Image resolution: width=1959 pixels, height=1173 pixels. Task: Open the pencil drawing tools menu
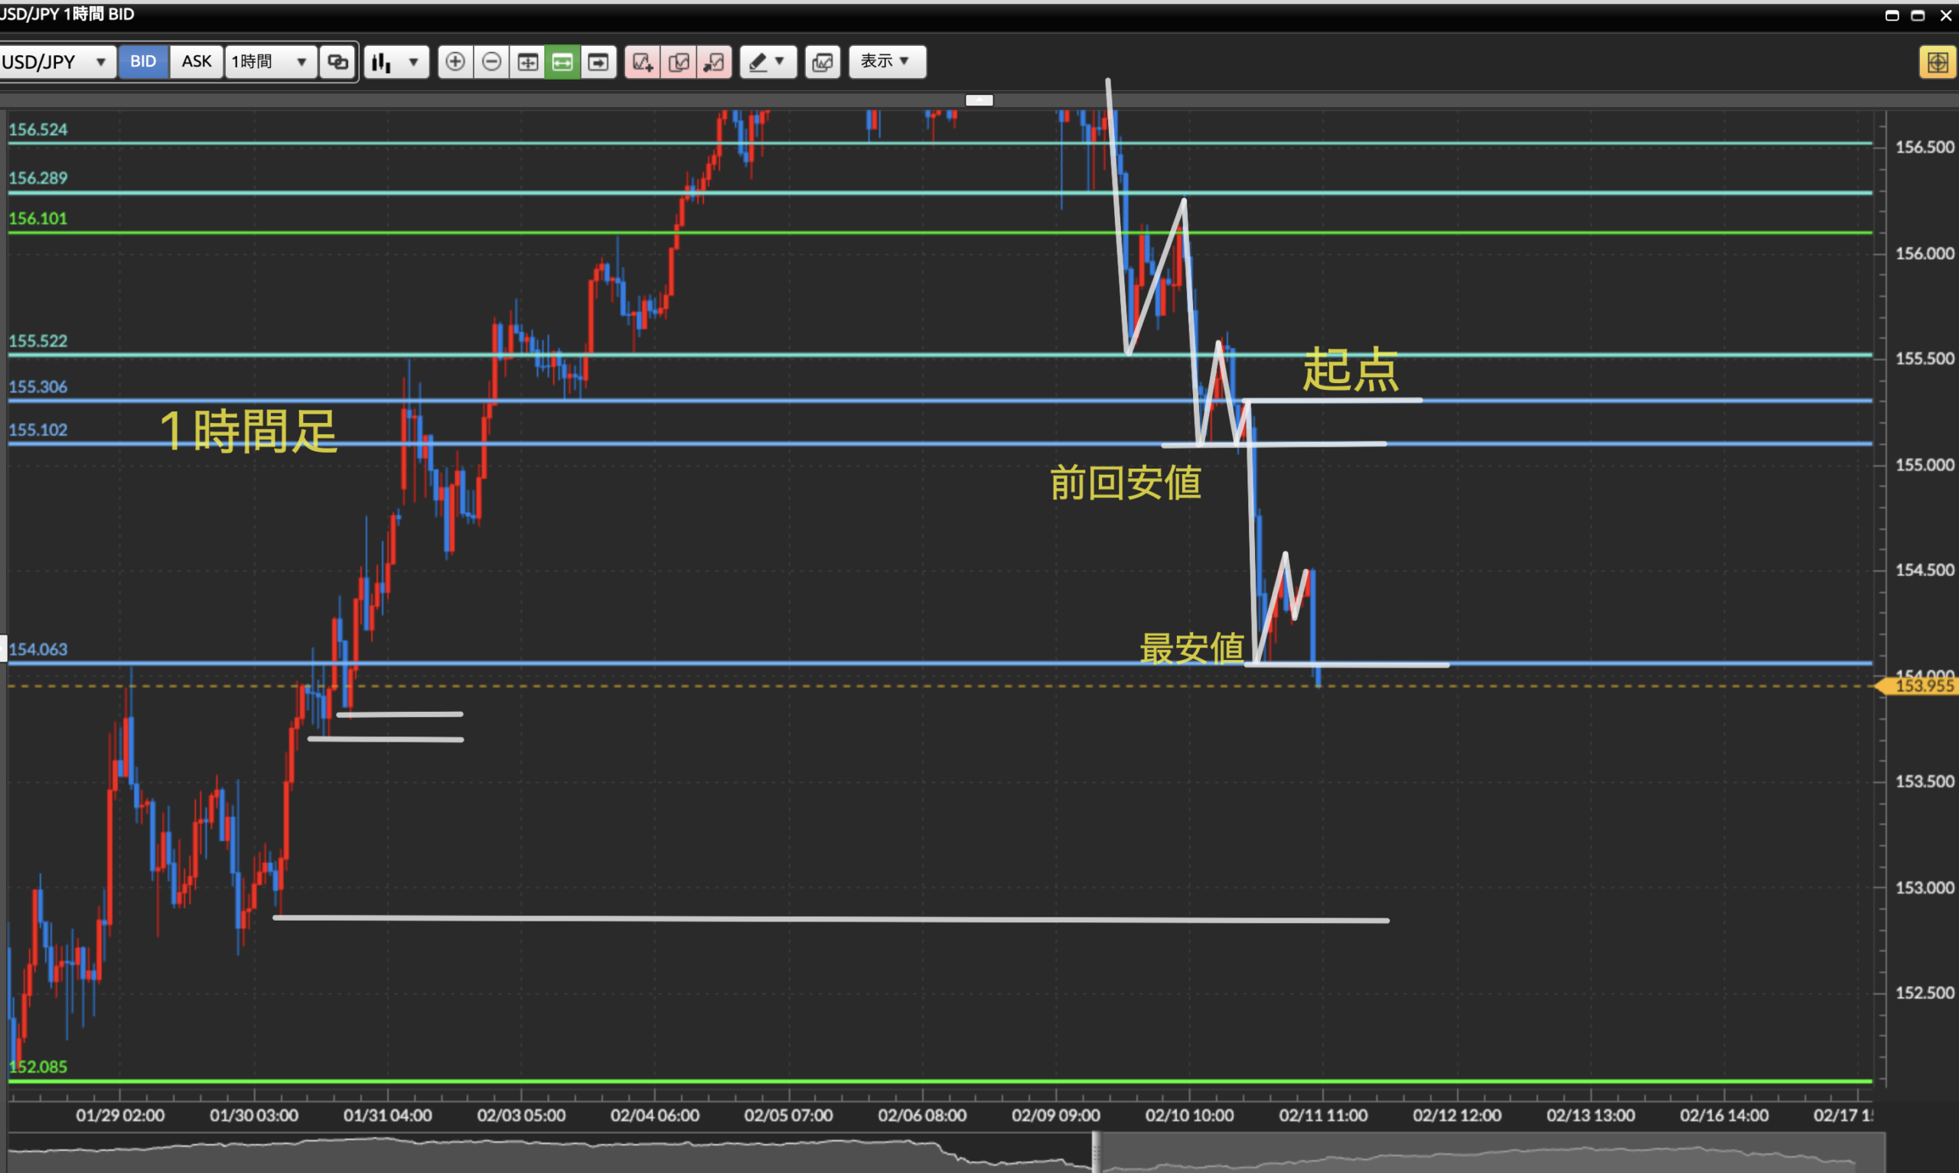pyautogui.click(x=768, y=62)
